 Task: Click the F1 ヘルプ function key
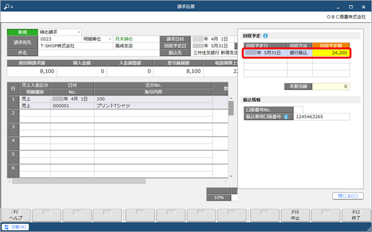click(x=16, y=215)
